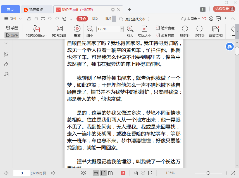Expand the 文件 menu arrow
This screenshot has height=178, width=239.
pyautogui.click(x=20, y=19)
